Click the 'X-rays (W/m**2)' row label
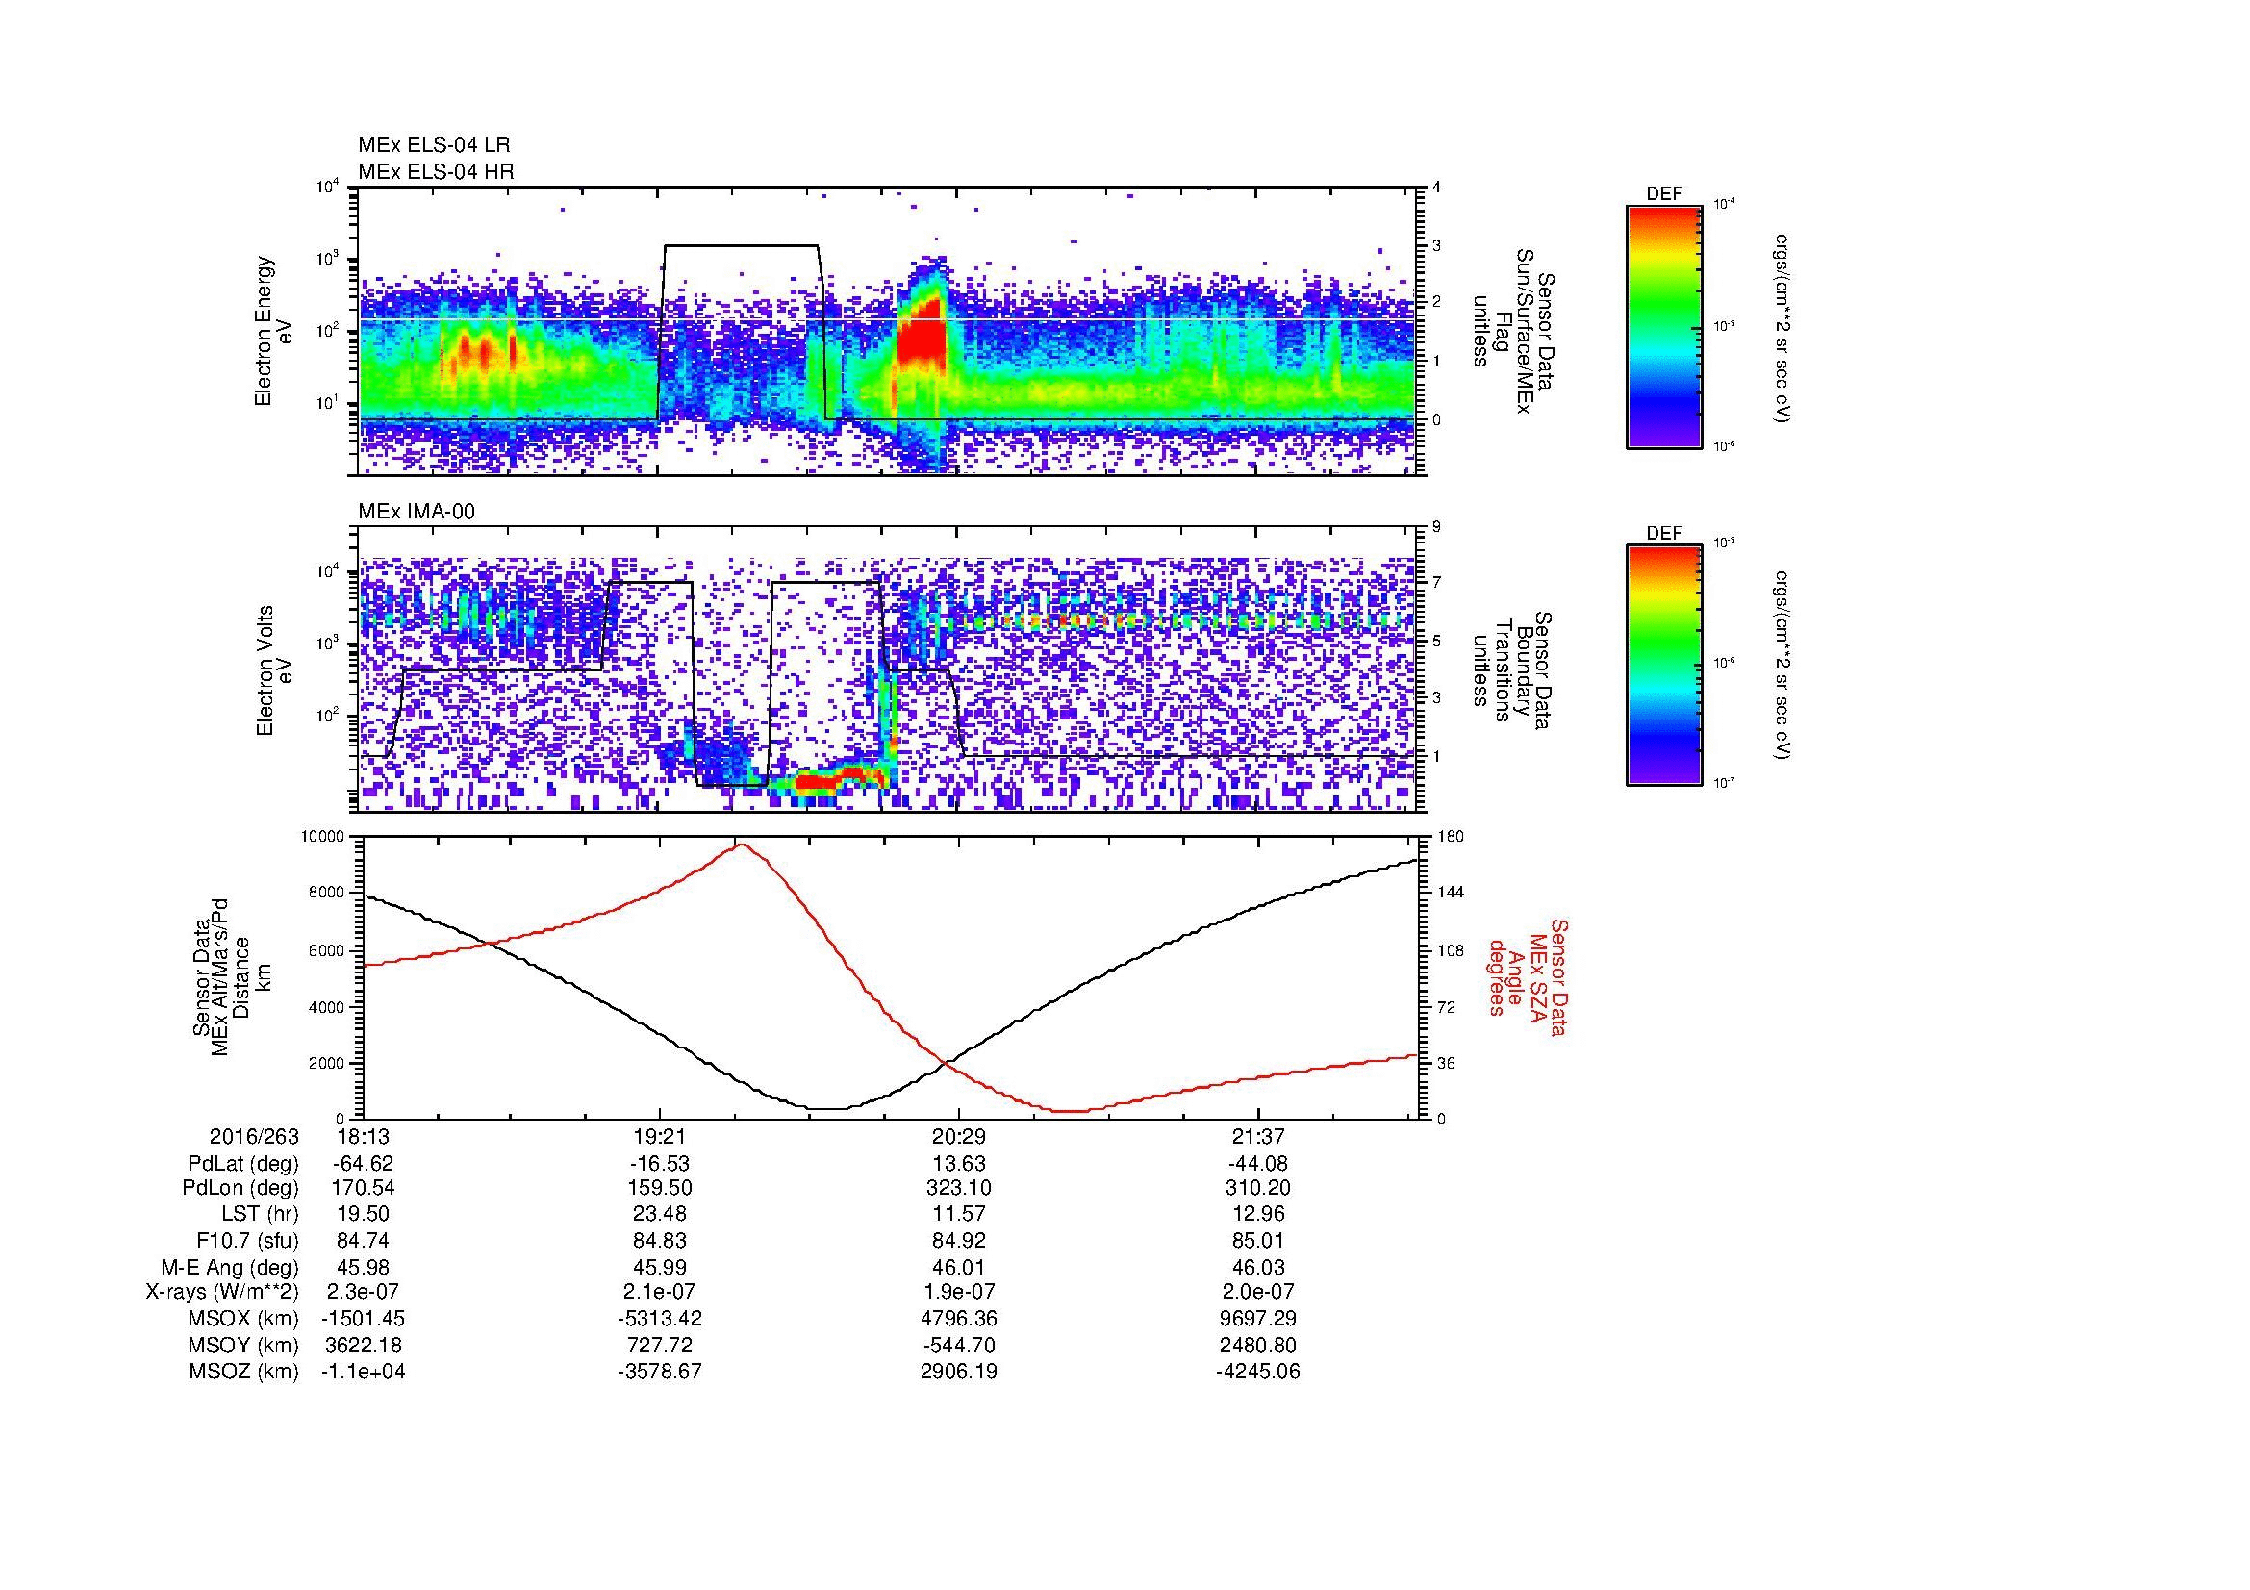The width and height of the screenshot is (2250, 1590). coord(221,1293)
